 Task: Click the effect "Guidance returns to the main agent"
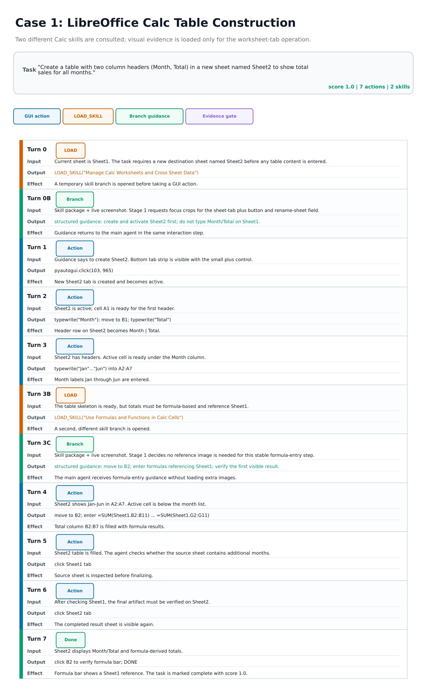point(129,233)
